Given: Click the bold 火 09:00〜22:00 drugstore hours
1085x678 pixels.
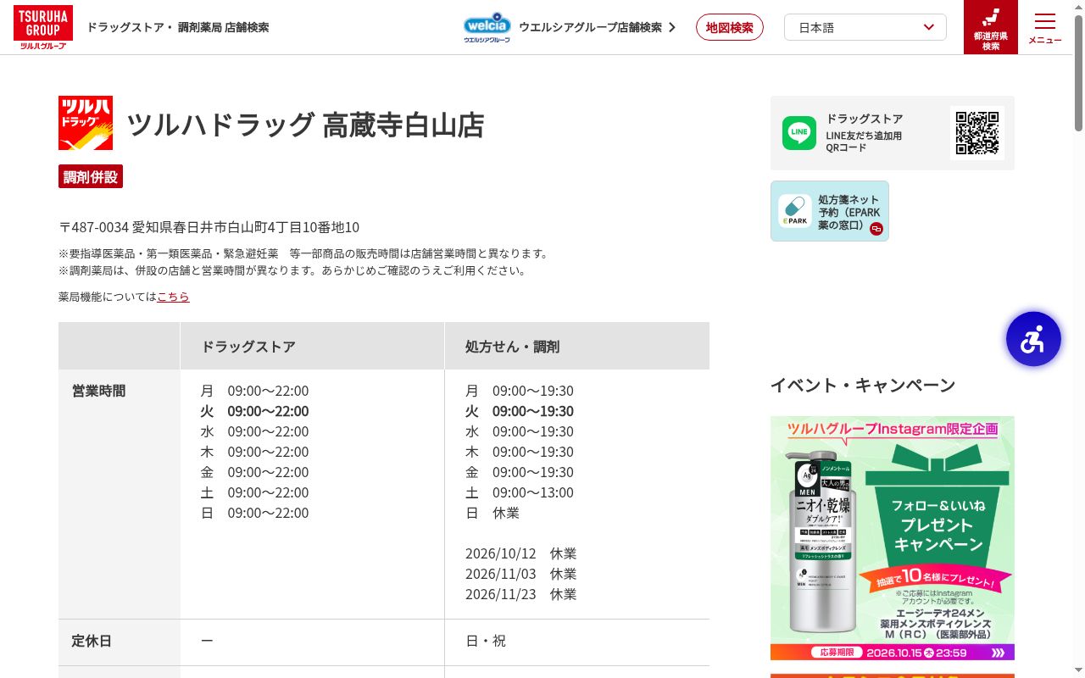Looking at the screenshot, I should (254, 411).
